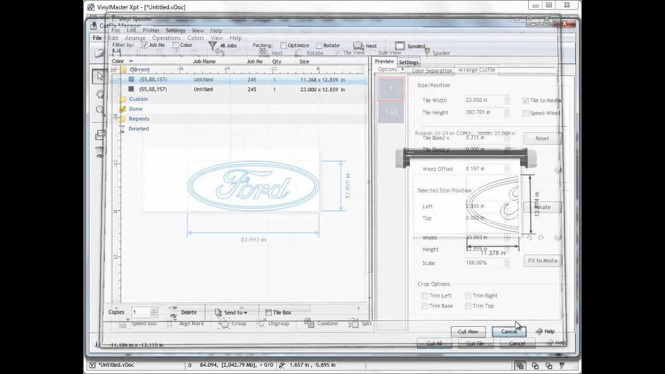Viewport: 665px width, 374px height.
Task: Check the Trim Right crop option
Action: (468, 296)
